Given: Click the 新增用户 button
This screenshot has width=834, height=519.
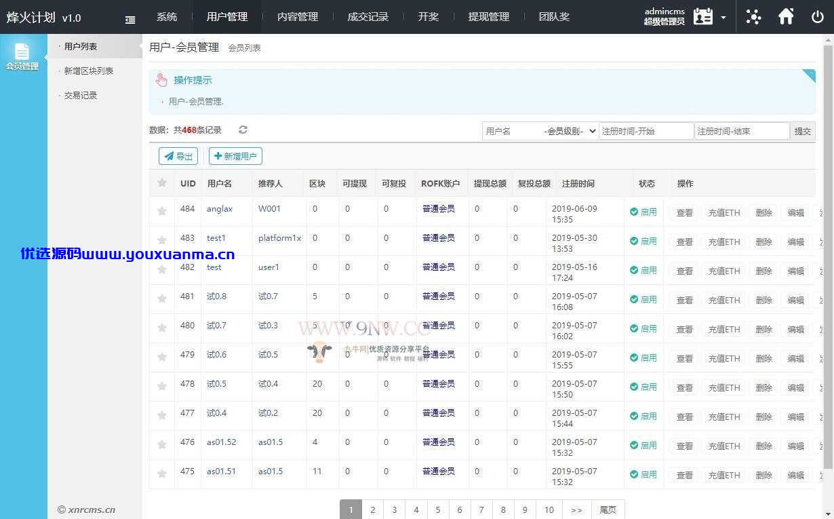Looking at the screenshot, I should point(235,156).
